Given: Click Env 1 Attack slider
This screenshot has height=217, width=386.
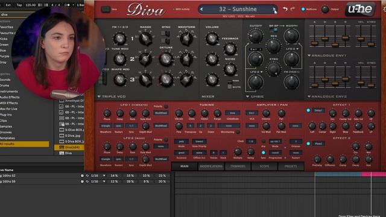Looking at the screenshot, I should point(314,43).
